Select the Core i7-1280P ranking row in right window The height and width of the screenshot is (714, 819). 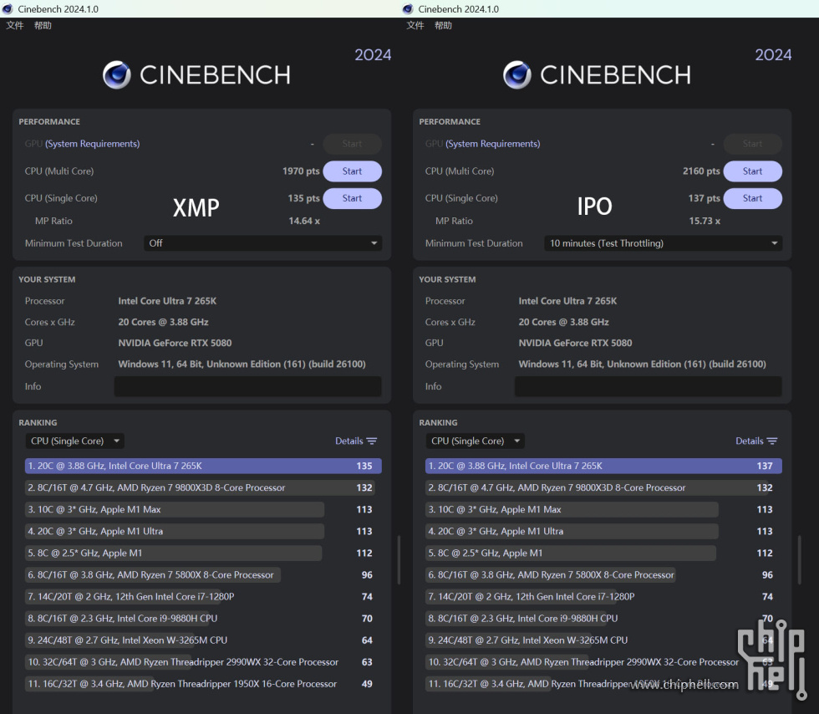pos(603,596)
